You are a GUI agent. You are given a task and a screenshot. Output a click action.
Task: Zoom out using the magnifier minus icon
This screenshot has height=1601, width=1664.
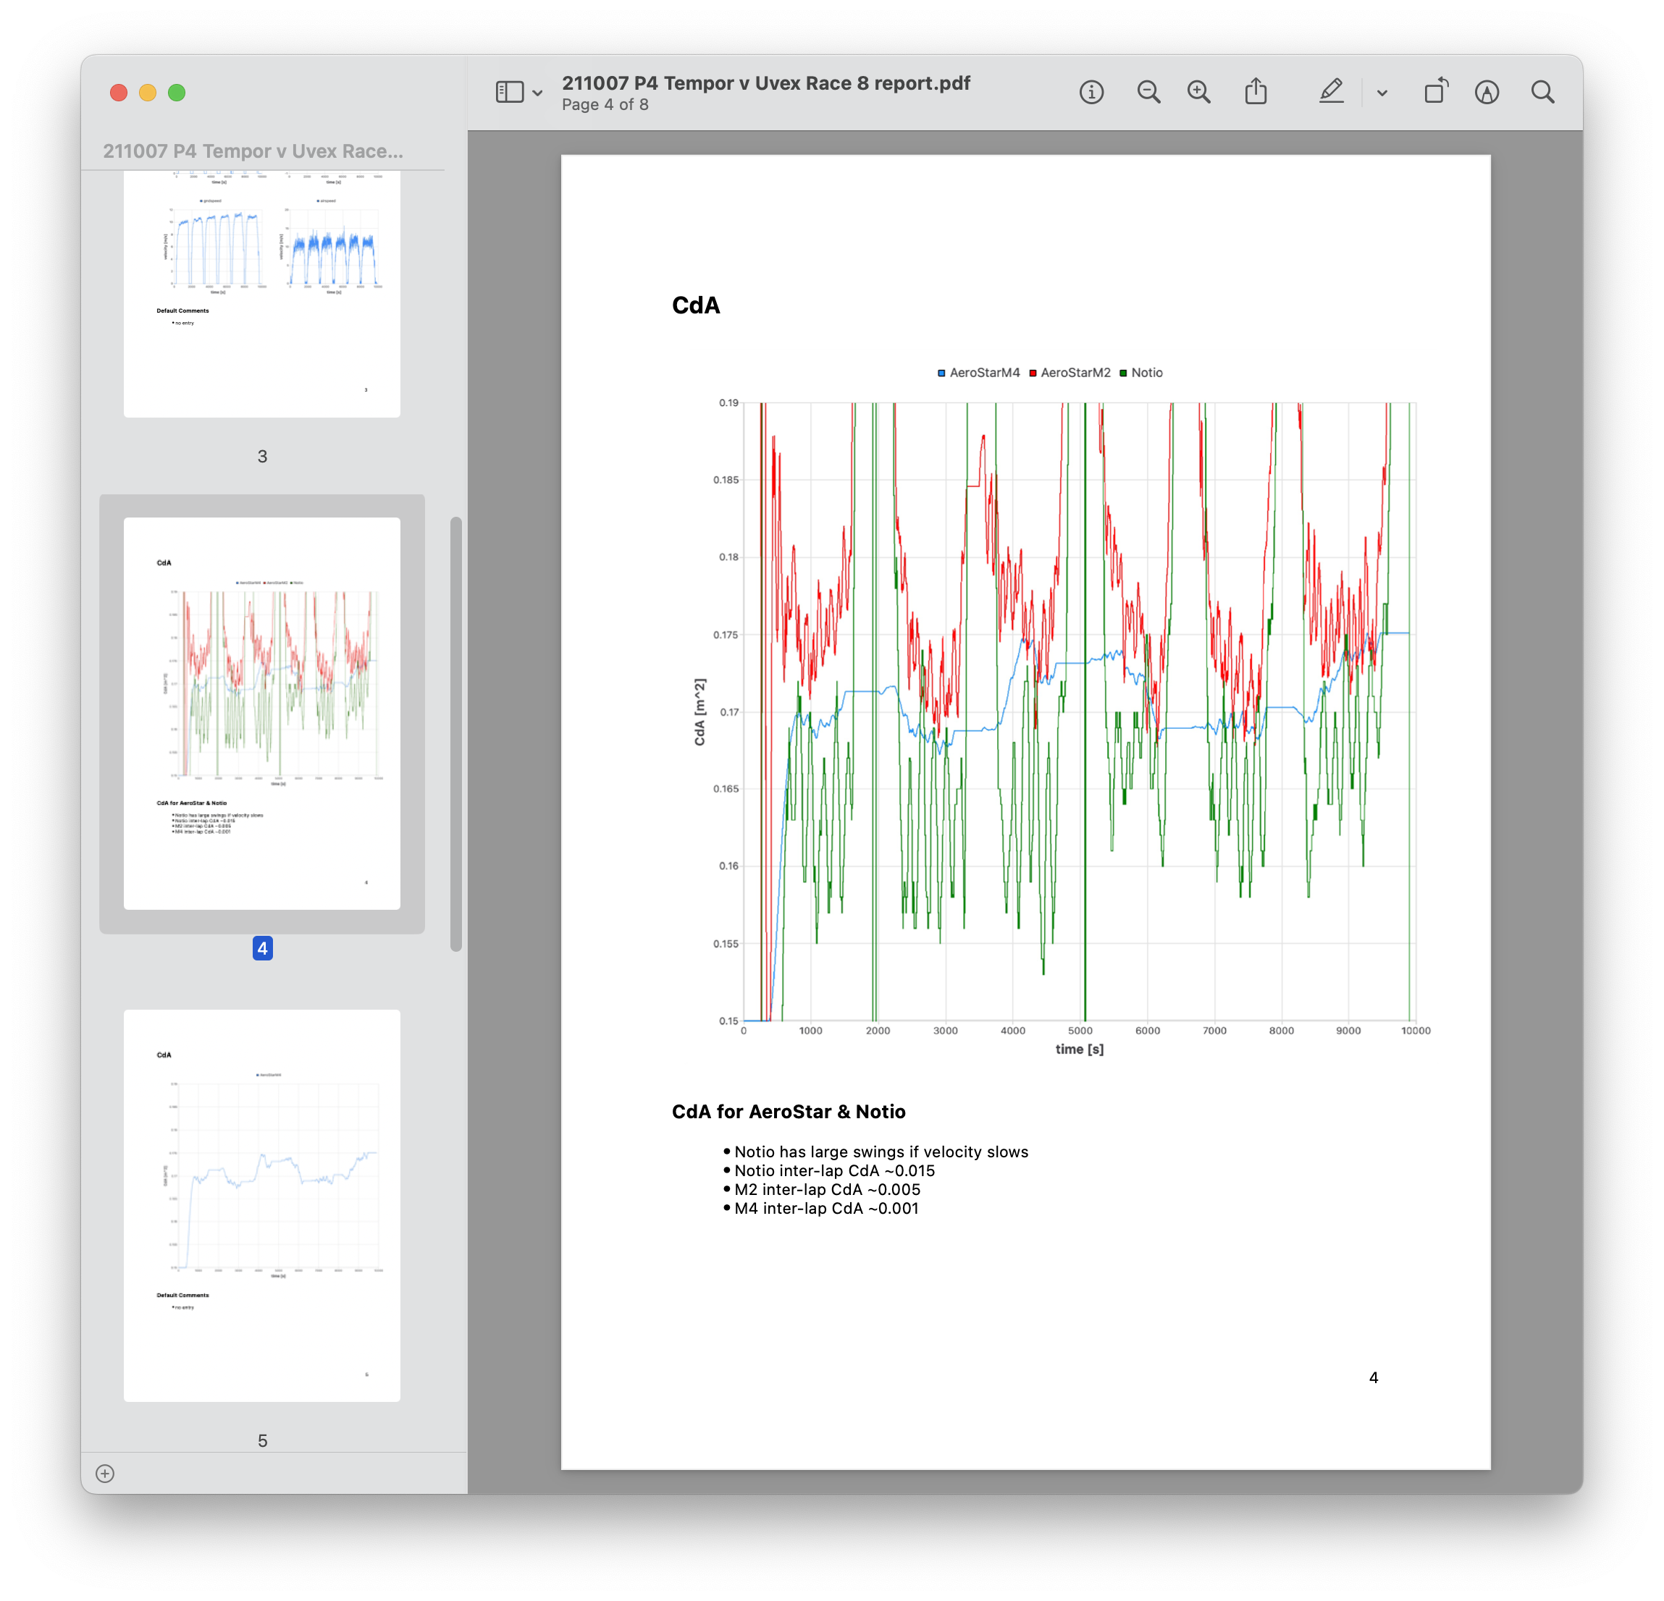(1148, 93)
